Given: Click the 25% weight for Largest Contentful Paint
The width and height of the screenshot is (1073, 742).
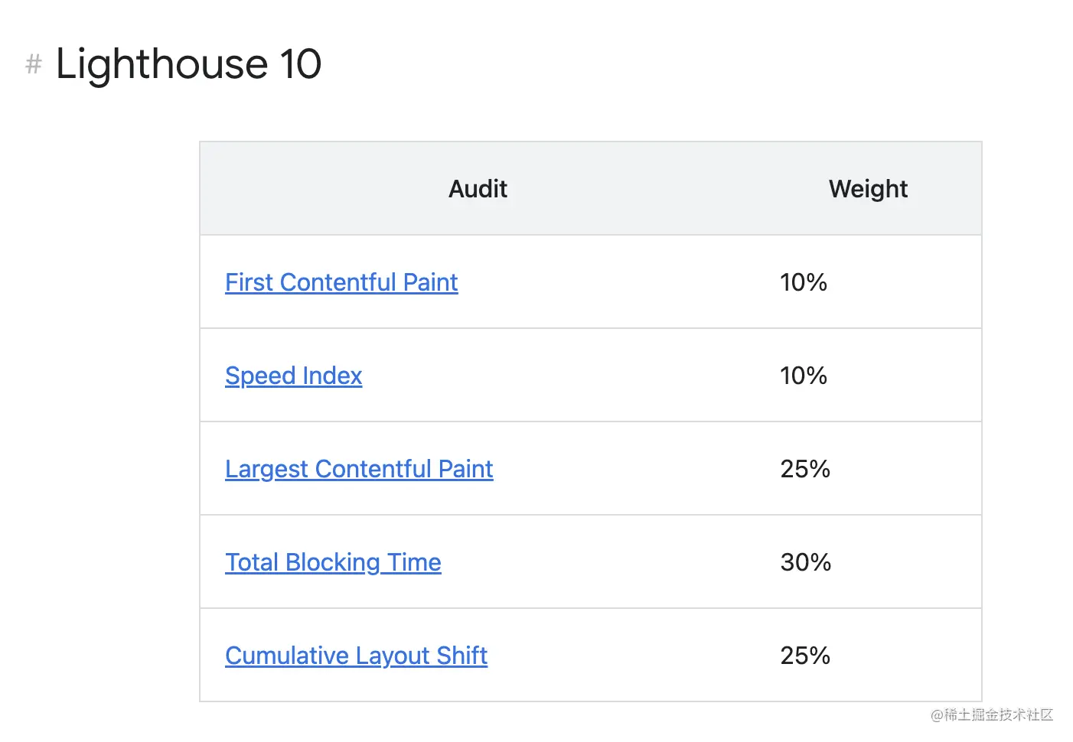Looking at the screenshot, I should click(x=805, y=469).
